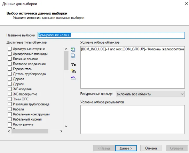Click the Название выборки text field
189x153 pixels.
click(x=111, y=35)
